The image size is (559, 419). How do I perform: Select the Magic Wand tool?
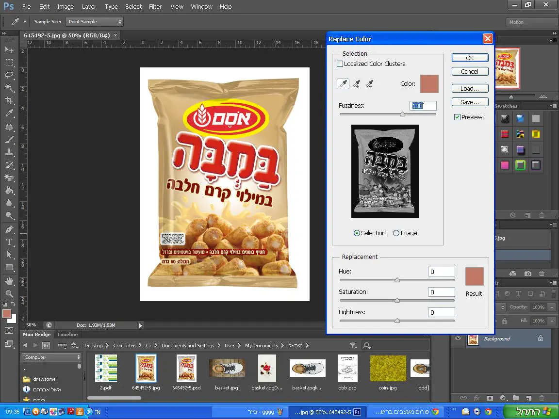[9, 88]
